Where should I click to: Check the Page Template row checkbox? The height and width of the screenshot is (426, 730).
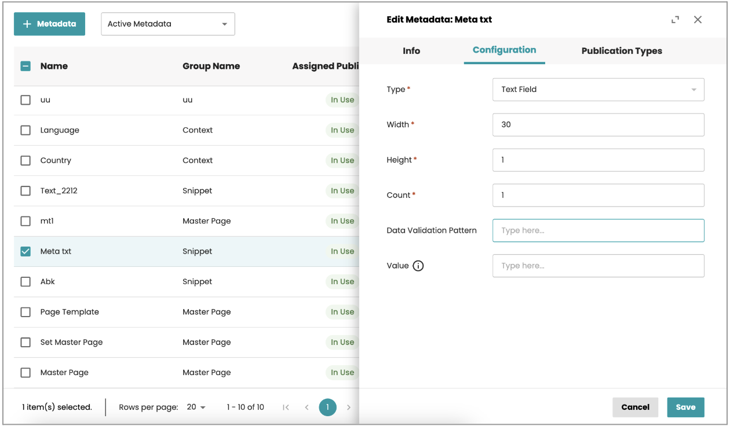click(25, 312)
